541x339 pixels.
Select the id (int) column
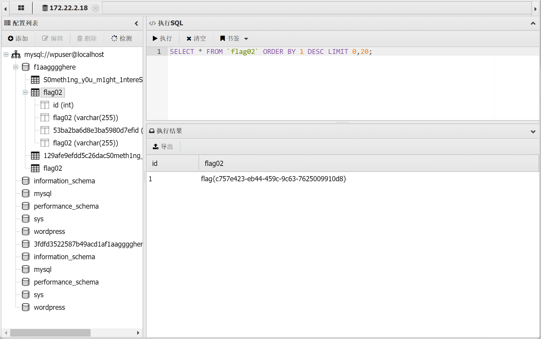click(x=63, y=105)
